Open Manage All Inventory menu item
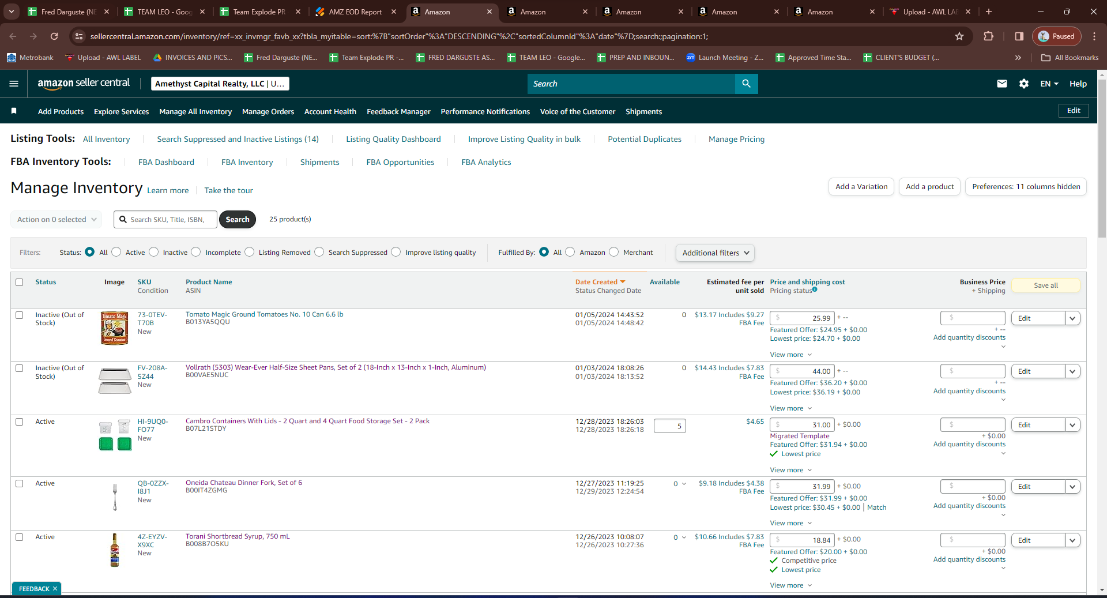The width and height of the screenshot is (1107, 598). 195,111
